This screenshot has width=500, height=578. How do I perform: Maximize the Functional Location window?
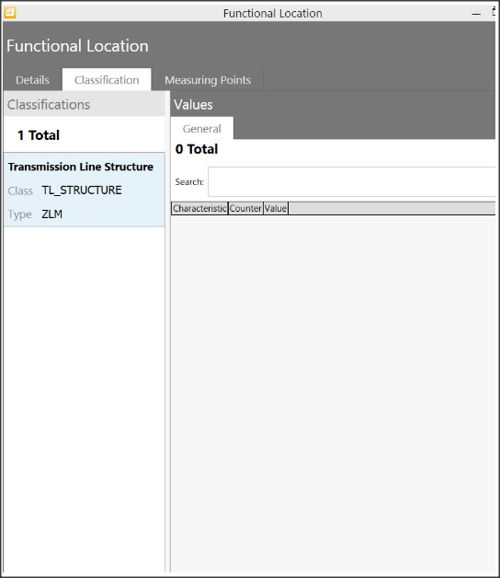pyautogui.click(x=494, y=12)
